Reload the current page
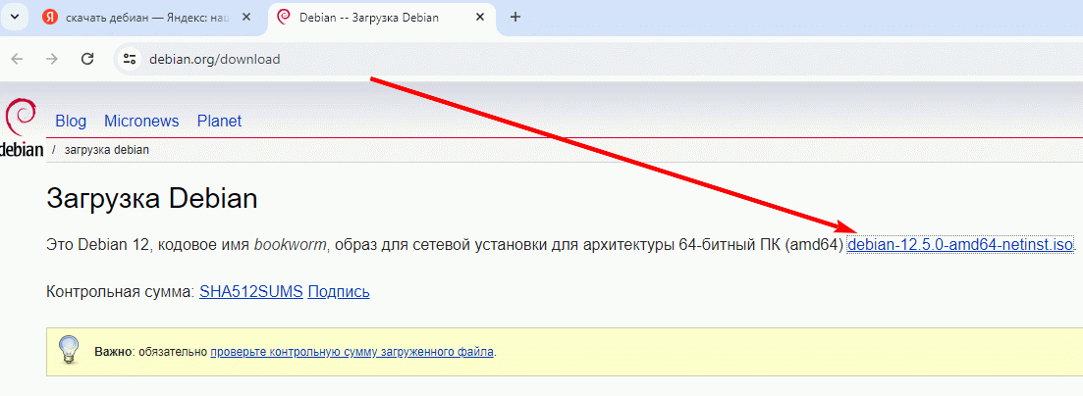The width and height of the screenshot is (1083, 396). pos(87,60)
